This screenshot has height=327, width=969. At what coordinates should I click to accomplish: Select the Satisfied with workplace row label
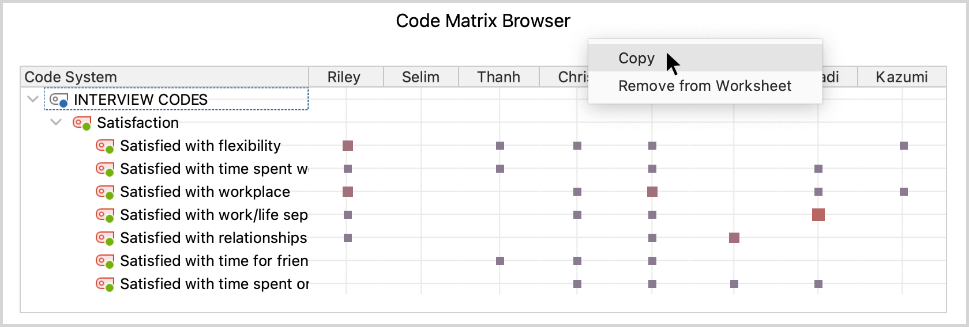(205, 192)
